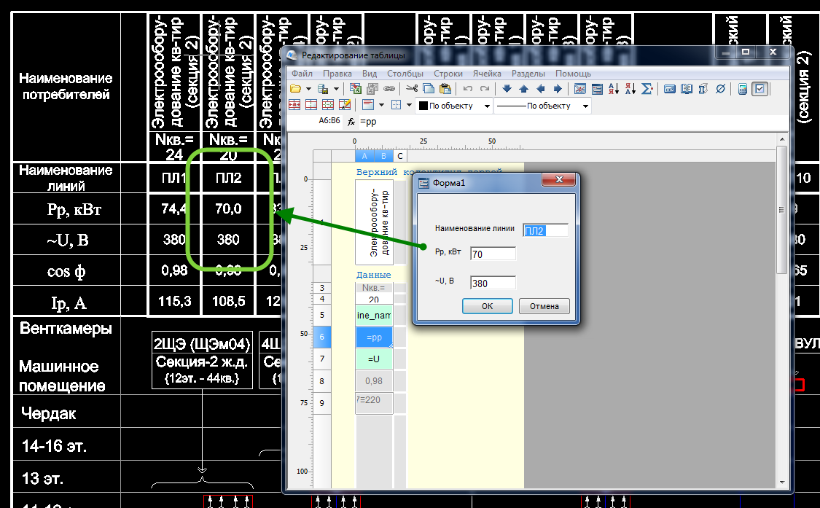Click the Paste clipboard icon
This screenshot has height=508, width=820.
pos(445,89)
